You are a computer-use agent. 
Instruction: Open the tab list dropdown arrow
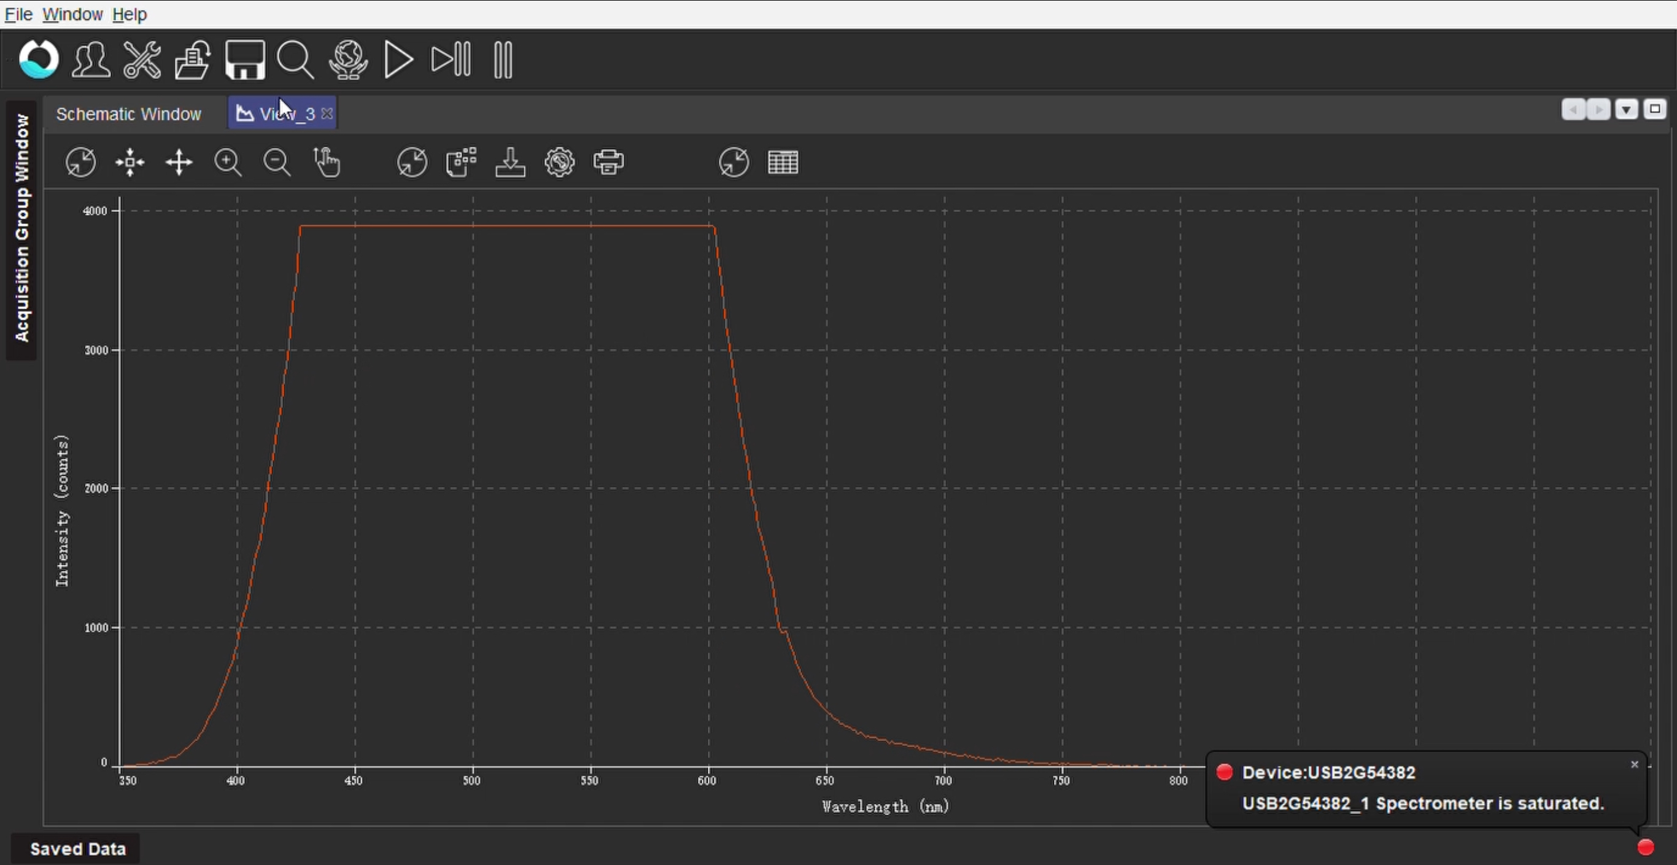[1626, 109]
